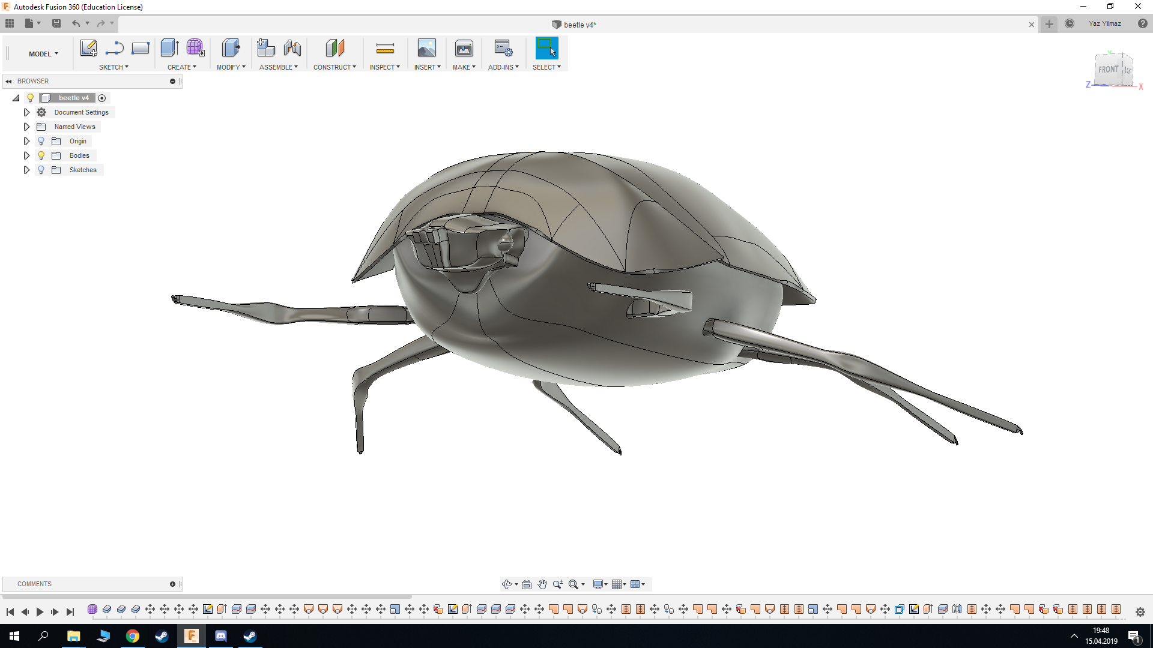Screen dimensions: 1153x648
Task: Expand the Document Settings node
Action: pos(26,112)
